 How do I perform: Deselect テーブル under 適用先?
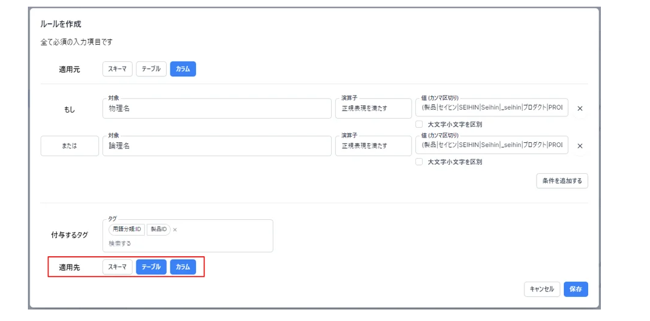click(x=152, y=267)
